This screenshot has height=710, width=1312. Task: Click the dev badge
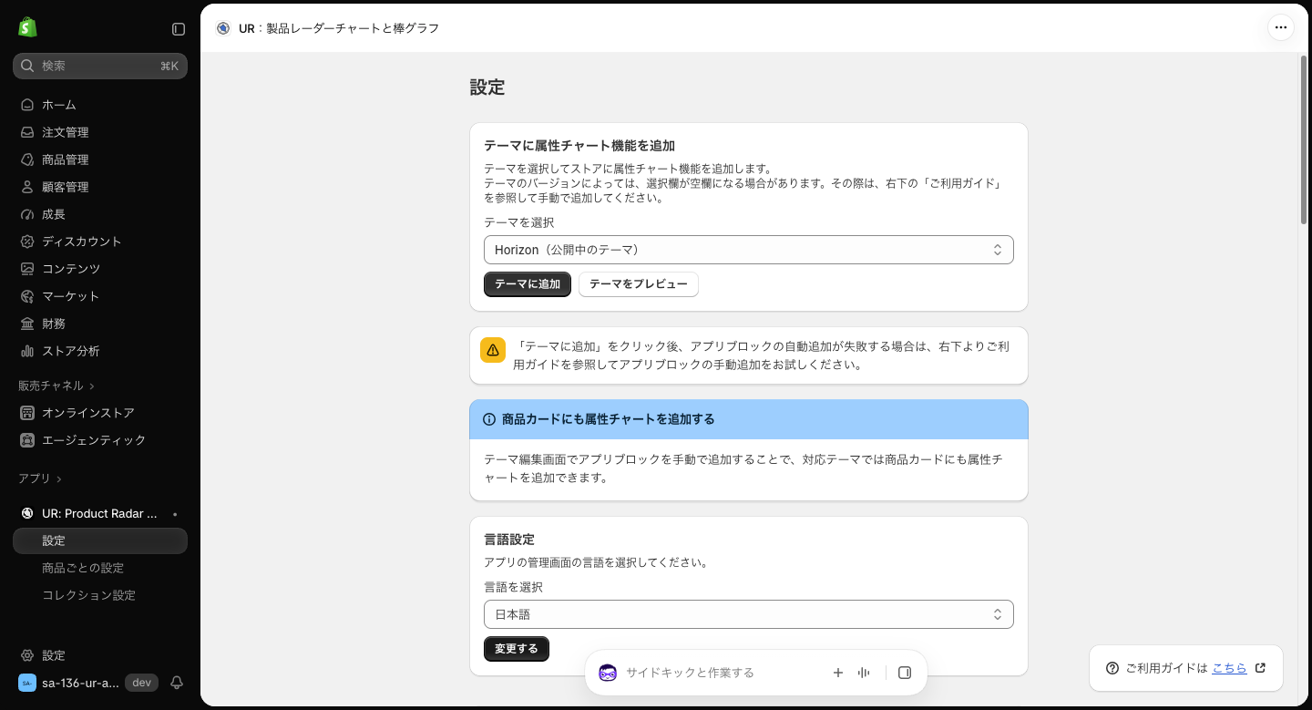(141, 683)
